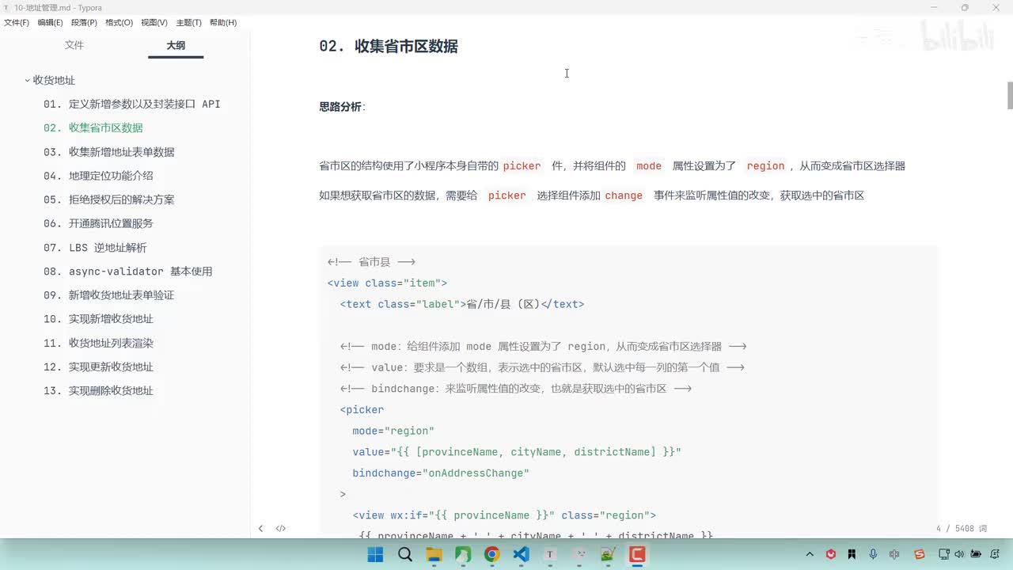The image size is (1013, 570).
Task: Click inline code 'change' in paragraph
Action: [624, 196]
